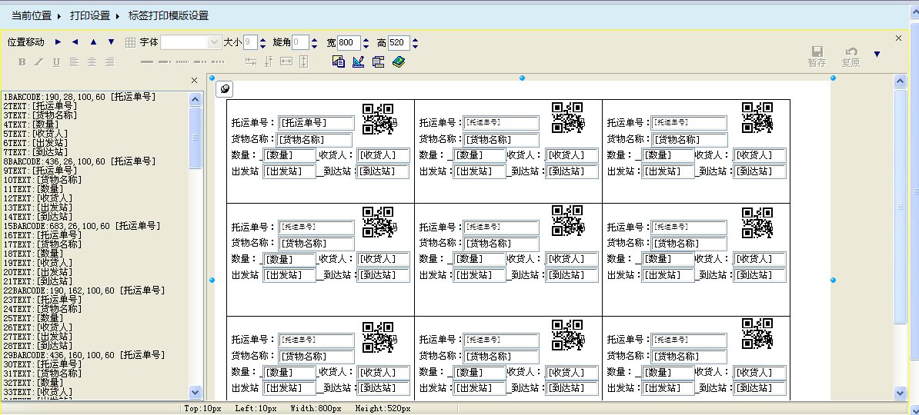The height and width of the screenshot is (415, 919).
Task: Decrease 高 height with down arrow
Action: [x=415, y=46]
